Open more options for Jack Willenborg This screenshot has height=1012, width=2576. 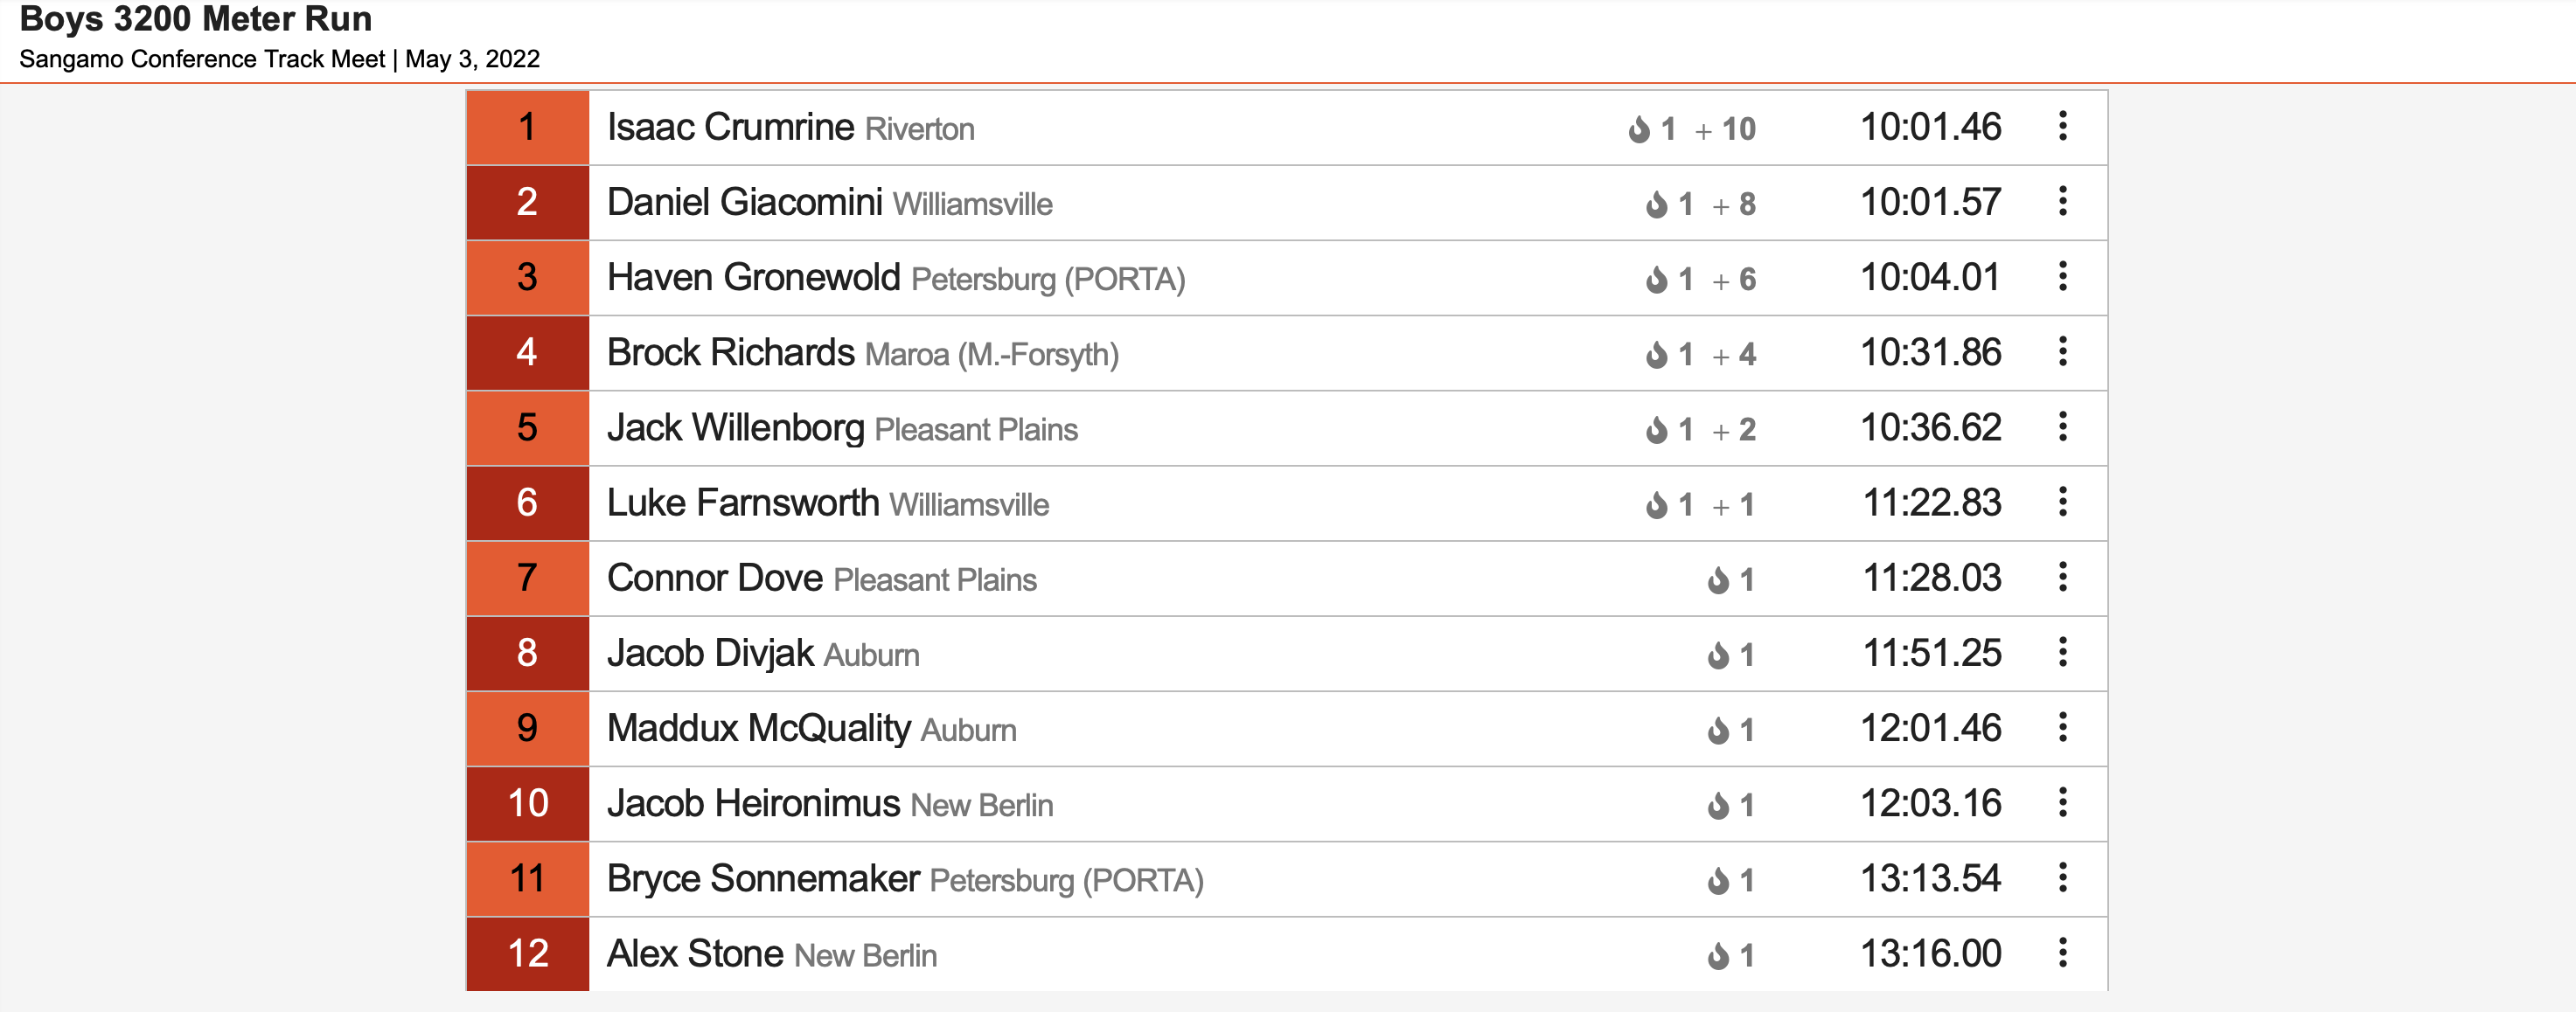click(2062, 427)
